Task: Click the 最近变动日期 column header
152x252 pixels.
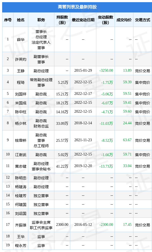Action: 83,20
